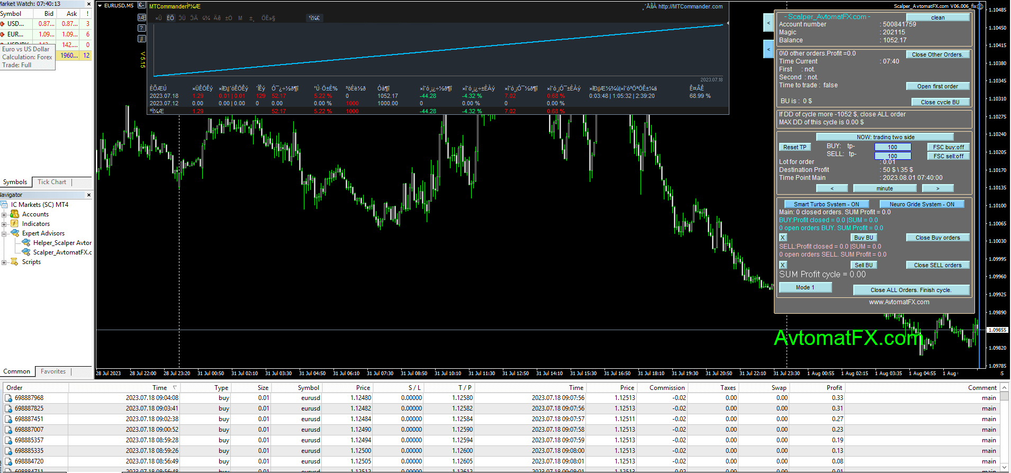Switch the Mode 1 button
1011x473 pixels.
pos(805,287)
